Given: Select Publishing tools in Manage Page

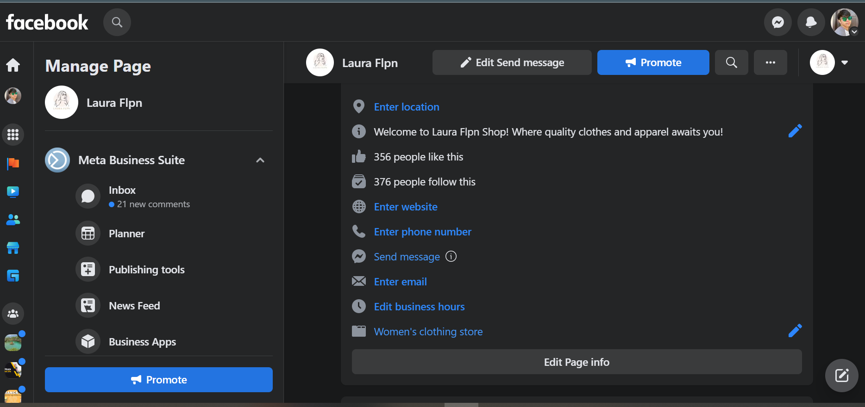Looking at the screenshot, I should 146,270.
